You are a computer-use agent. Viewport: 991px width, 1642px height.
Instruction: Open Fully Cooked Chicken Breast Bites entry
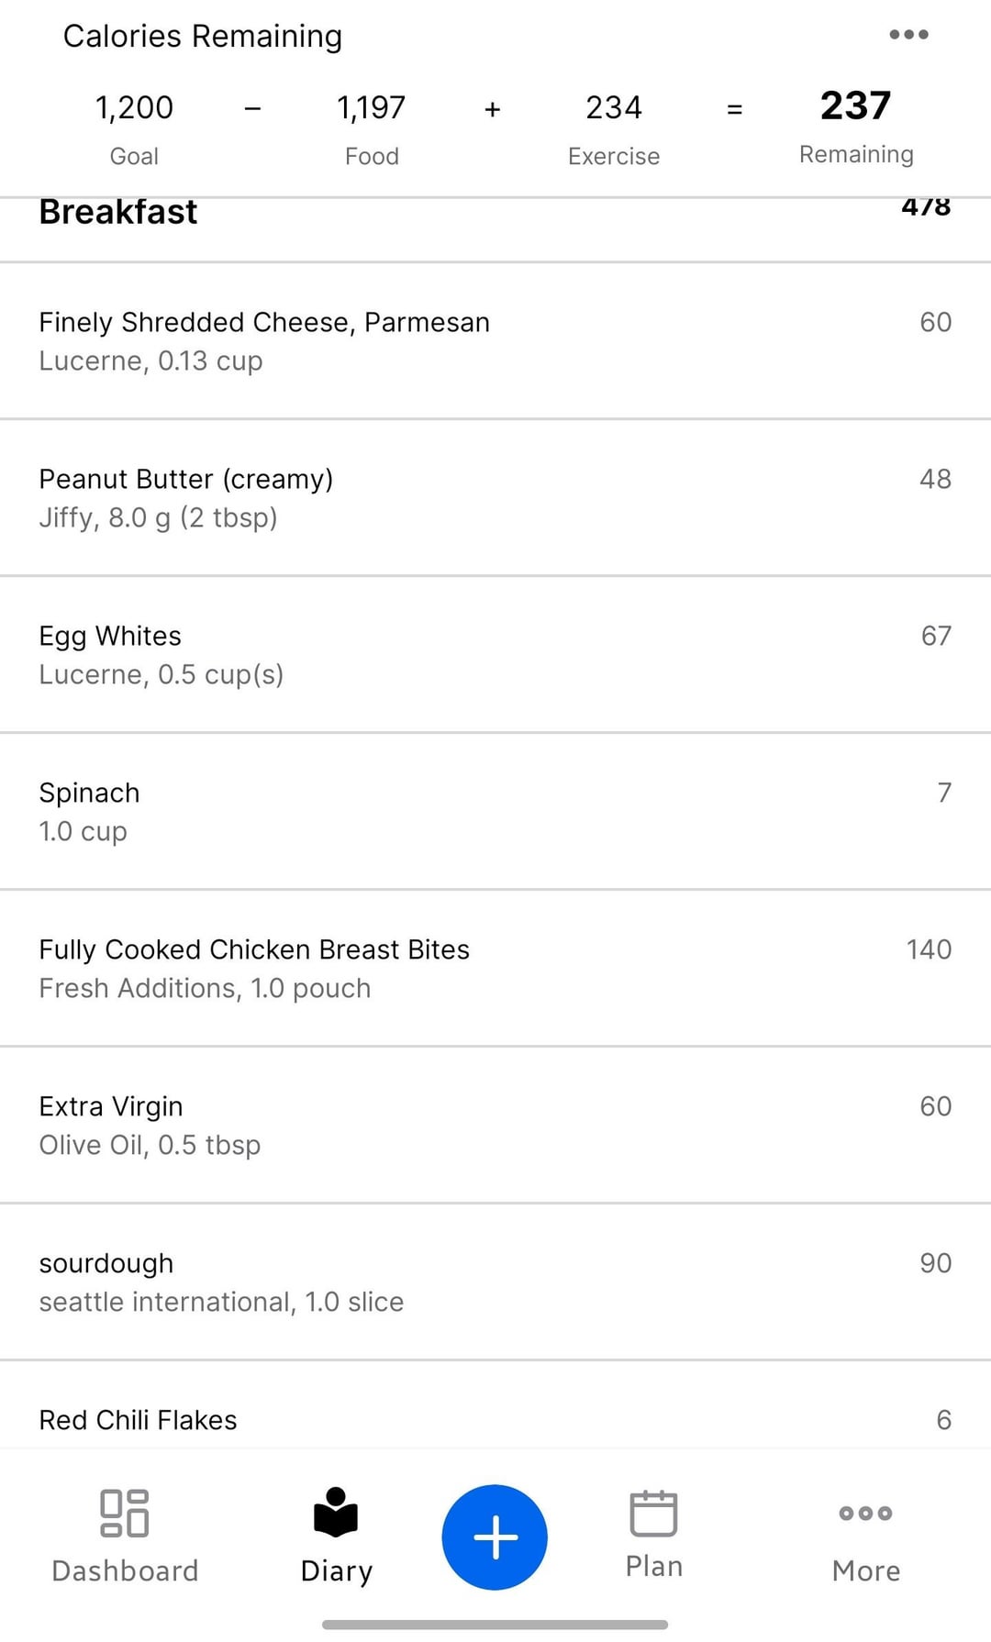point(254,968)
